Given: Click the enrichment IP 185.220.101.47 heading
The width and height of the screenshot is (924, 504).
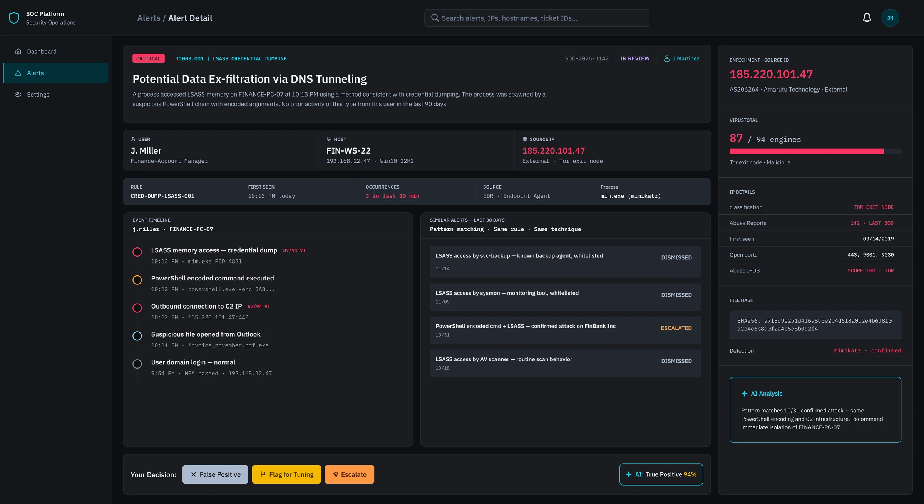Looking at the screenshot, I should pyautogui.click(x=771, y=74).
